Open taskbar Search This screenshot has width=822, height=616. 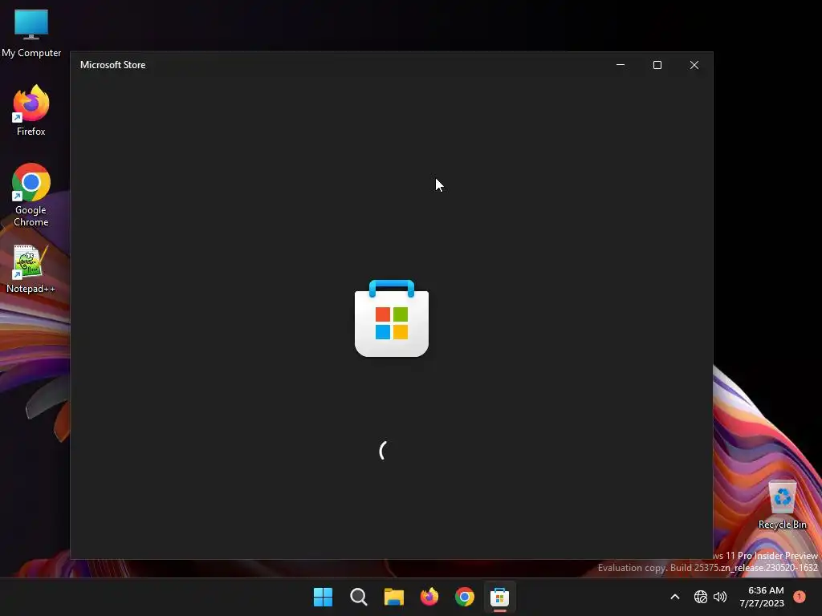(x=359, y=597)
